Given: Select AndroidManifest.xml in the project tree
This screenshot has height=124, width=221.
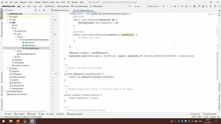Looking at the screenshot, I should pos(28,54).
